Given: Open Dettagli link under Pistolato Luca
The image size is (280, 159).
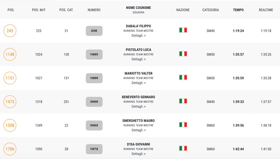Looking at the screenshot, I should pyautogui.click(x=138, y=59).
